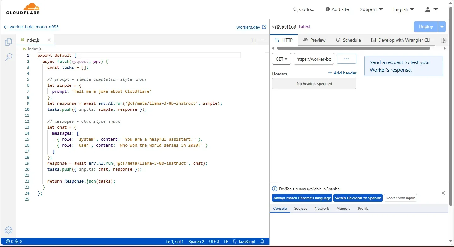Click the notification bell in status bar
The image size is (454, 247).
262,241
